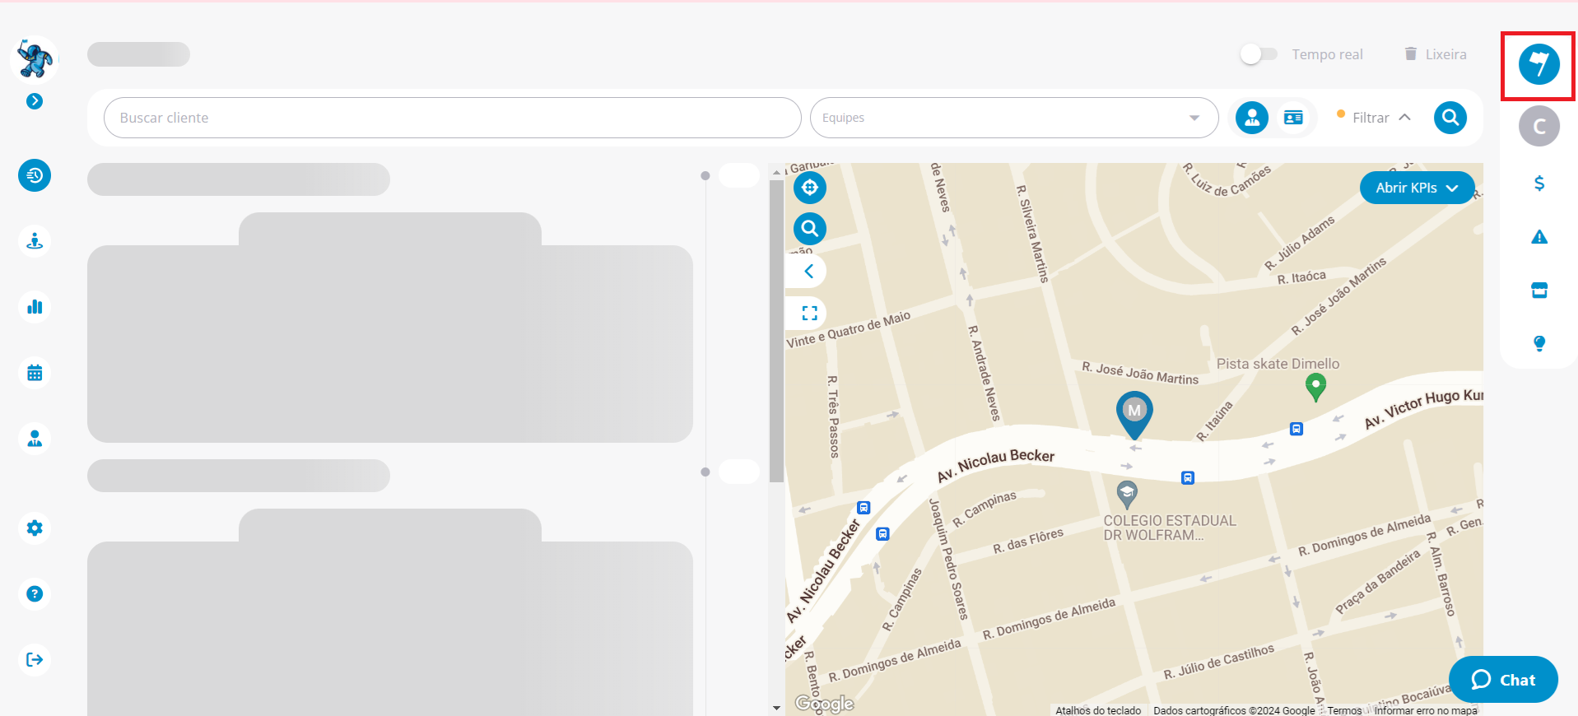Image resolution: width=1578 pixels, height=716 pixels.
Task: Click the scrollbar down arrow
Action: point(776,708)
